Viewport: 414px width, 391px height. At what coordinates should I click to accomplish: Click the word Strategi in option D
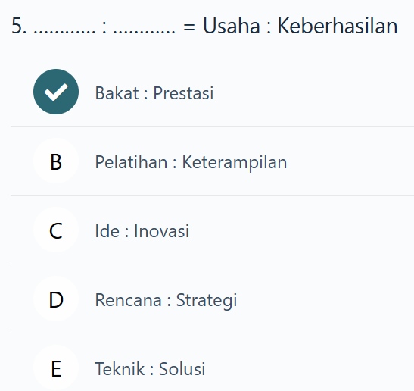[x=207, y=300]
